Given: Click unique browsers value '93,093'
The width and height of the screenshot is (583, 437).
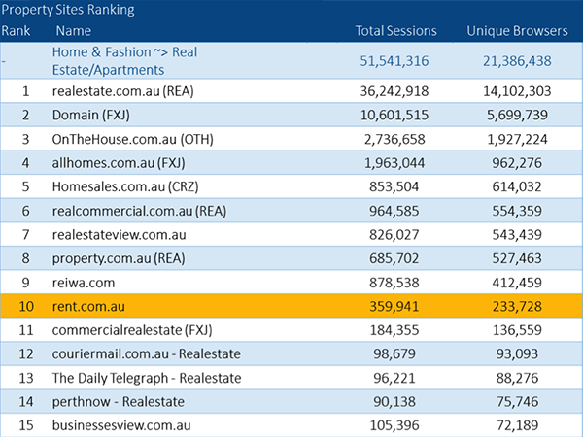Looking at the screenshot, I should point(517,354).
